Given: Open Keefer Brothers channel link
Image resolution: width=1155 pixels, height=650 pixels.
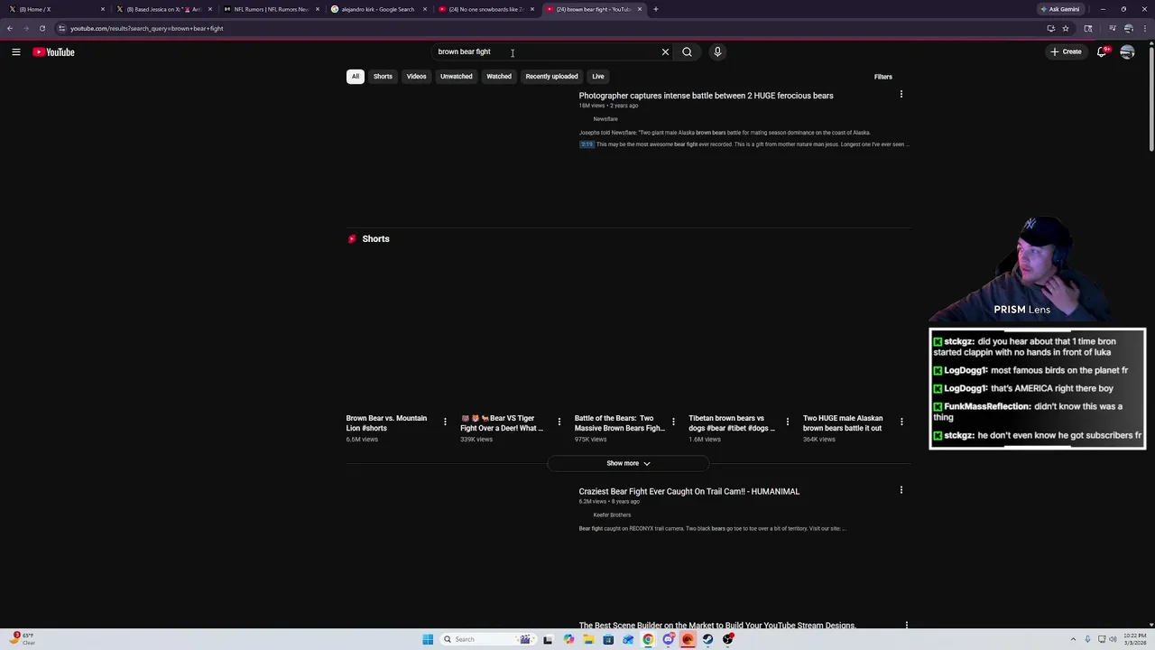Looking at the screenshot, I should click(x=612, y=515).
